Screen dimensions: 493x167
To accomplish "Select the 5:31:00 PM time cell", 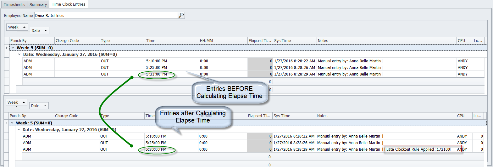I will point(157,74).
